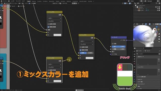Image resolution: width=161 pixels, height=91 pixels.
Task: Switch to the Modeling workspace tab
Action: click(x=34, y=1)
